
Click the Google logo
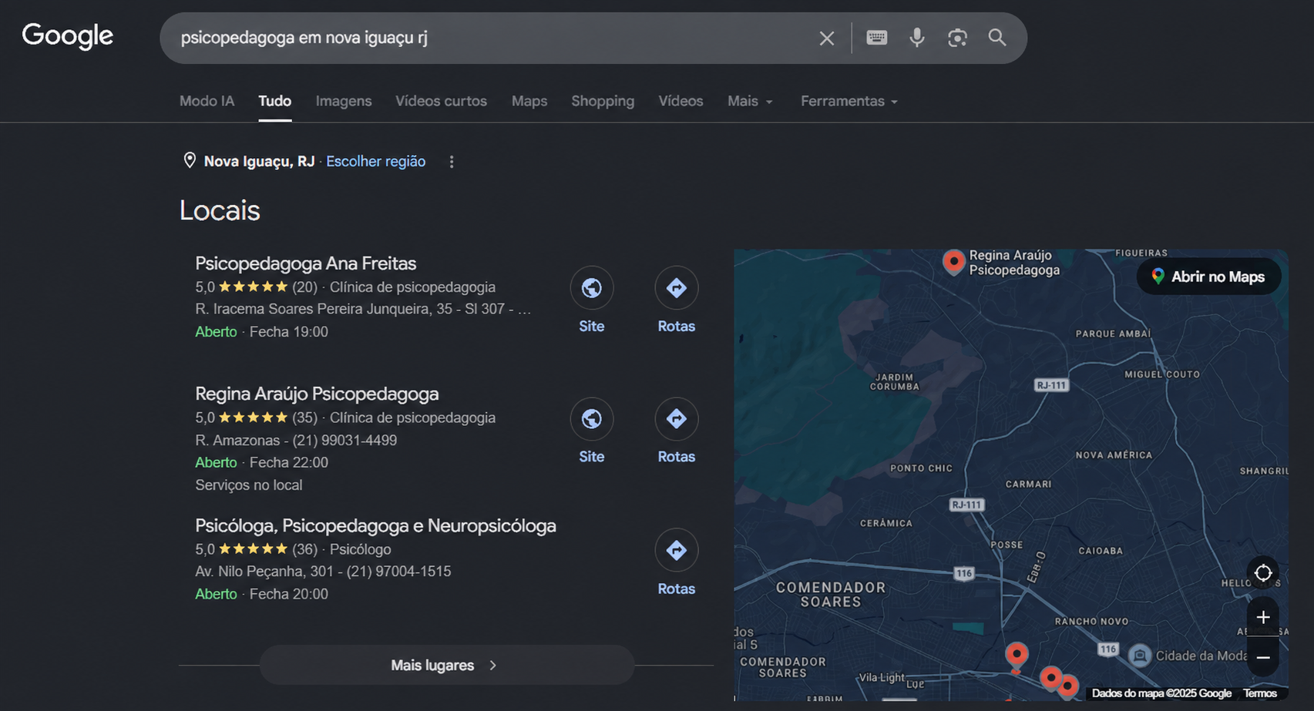click(68, 36)
